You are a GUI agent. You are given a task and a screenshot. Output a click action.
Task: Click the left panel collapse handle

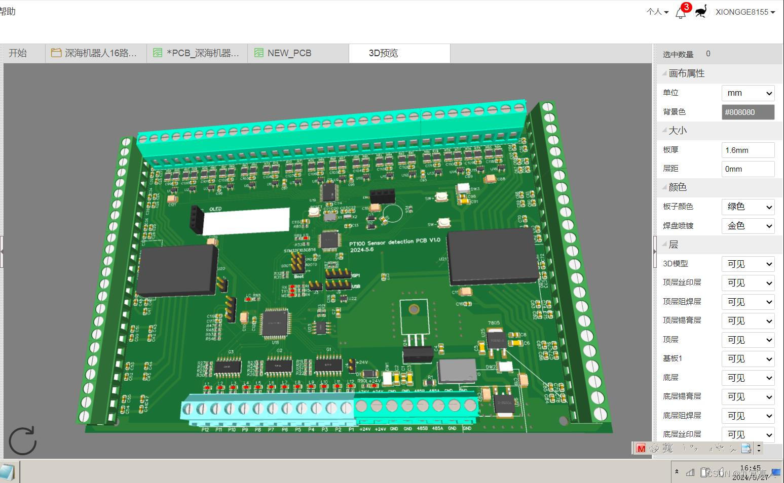coord(2,251)
